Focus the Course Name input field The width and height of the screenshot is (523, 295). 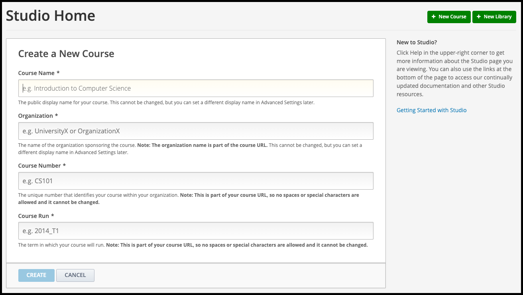pos(196,88)
